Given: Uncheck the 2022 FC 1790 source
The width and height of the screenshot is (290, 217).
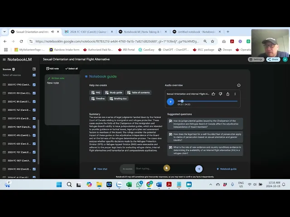Looking at the screenshot, I should click(x=34, y=85).
